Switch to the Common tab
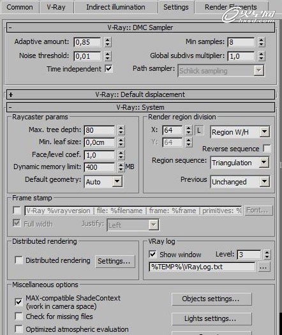282x335 pixels. point(20,7)
